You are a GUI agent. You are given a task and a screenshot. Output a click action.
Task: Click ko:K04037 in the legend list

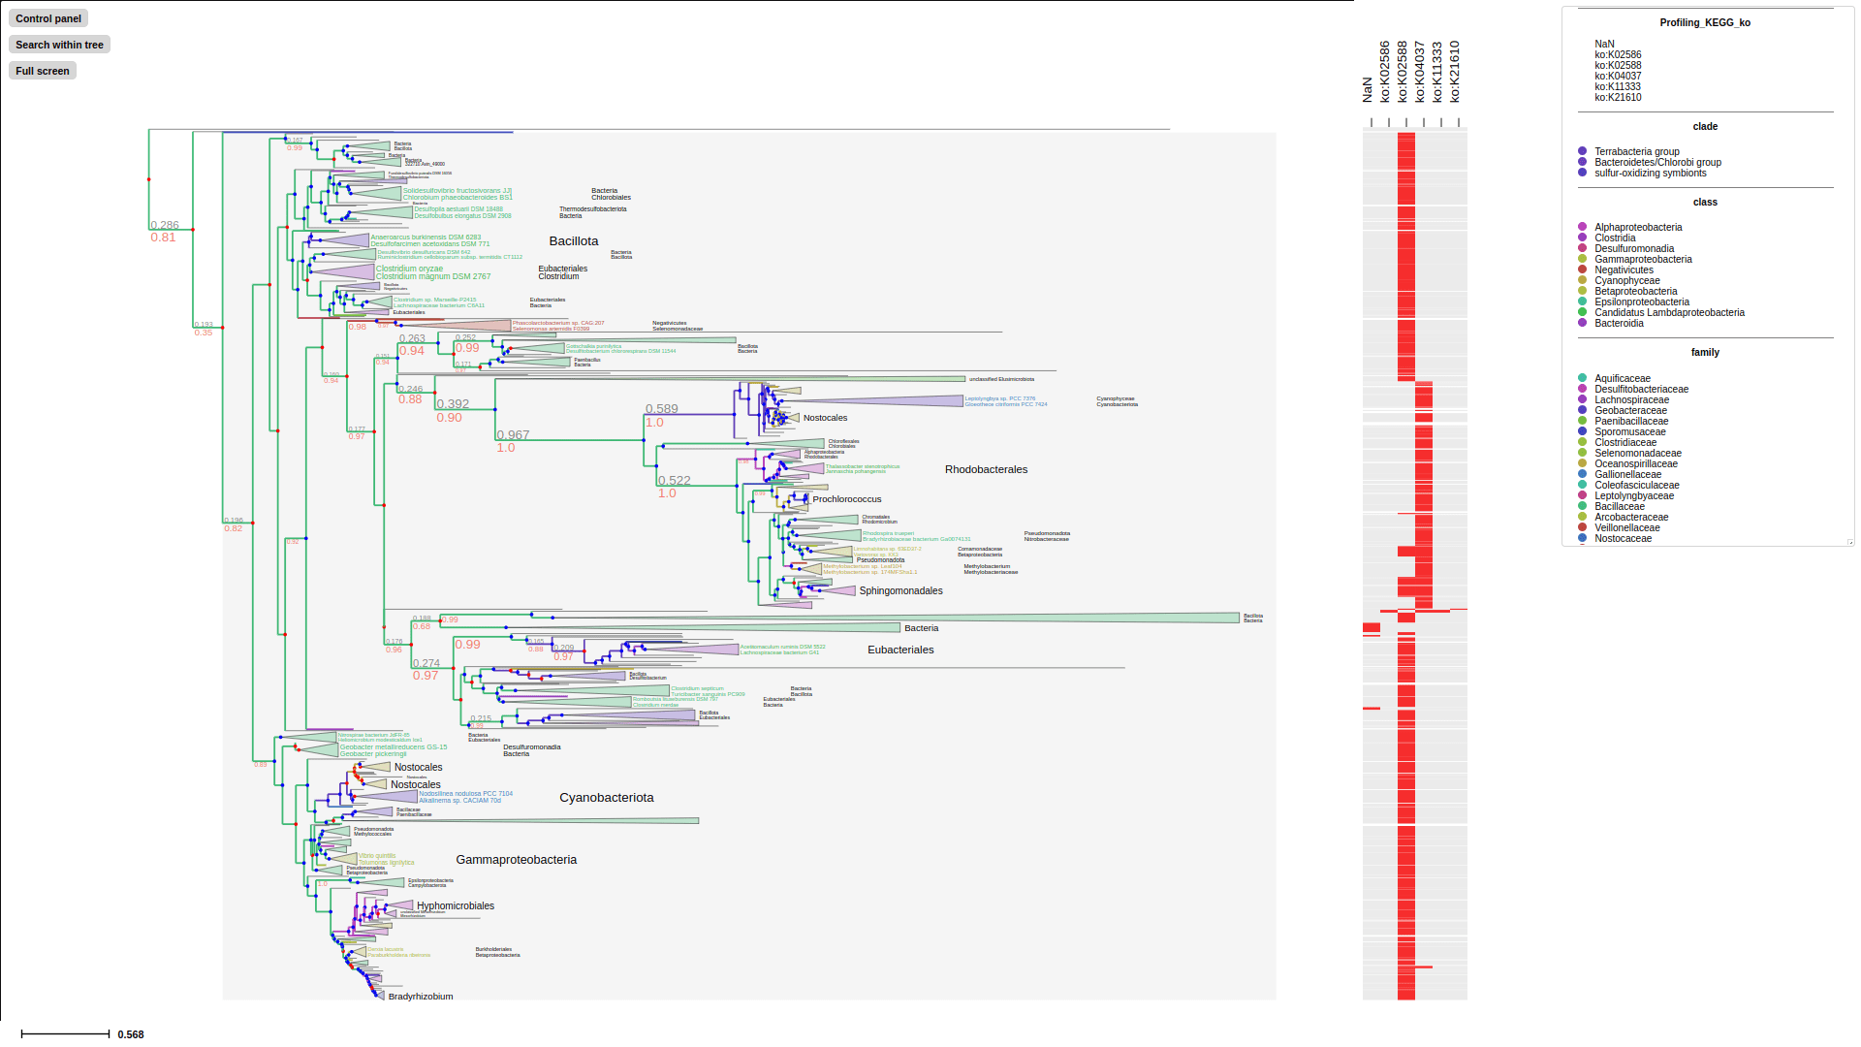pos(1618,76)
